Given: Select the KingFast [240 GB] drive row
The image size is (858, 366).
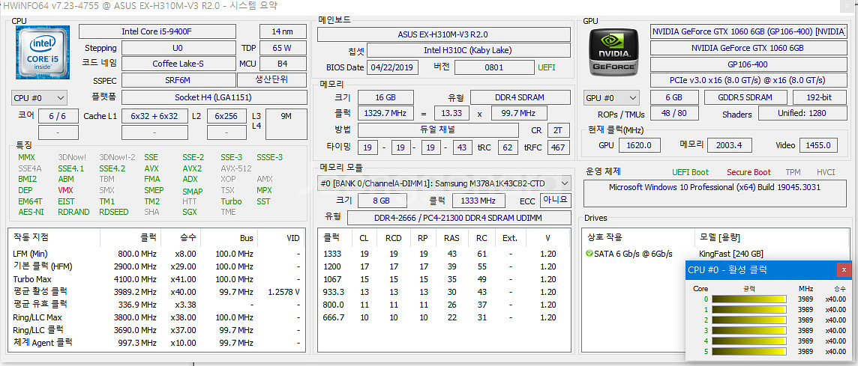Looking at the screenshot, I should tap(714, 254).
